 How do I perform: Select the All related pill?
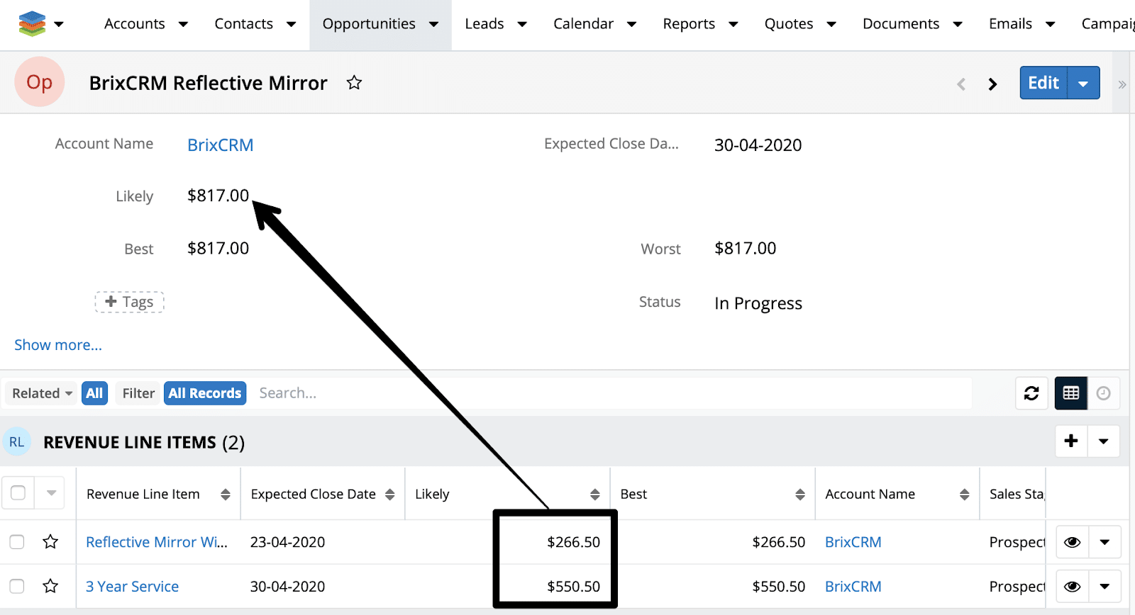(94, 393)
